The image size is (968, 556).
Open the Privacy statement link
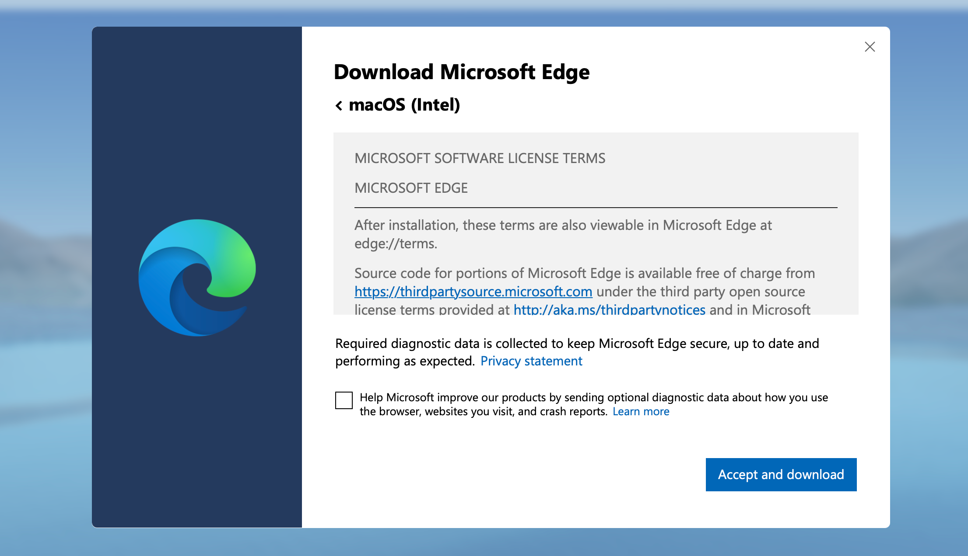click(531, 361)
